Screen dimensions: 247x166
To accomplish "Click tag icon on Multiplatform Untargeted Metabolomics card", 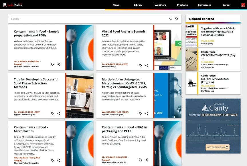I will point(140,113).
